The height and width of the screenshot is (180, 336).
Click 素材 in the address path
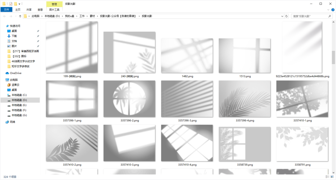92,16
